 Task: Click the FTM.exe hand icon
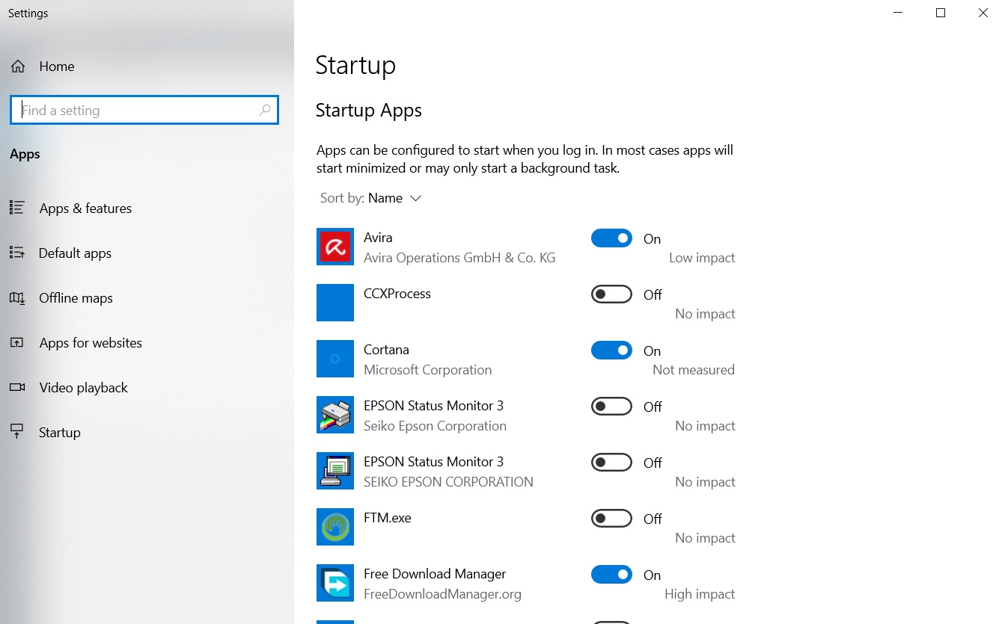(335, 527)
